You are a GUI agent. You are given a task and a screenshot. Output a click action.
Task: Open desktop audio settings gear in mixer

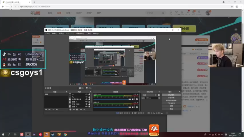tap(137, 107)
